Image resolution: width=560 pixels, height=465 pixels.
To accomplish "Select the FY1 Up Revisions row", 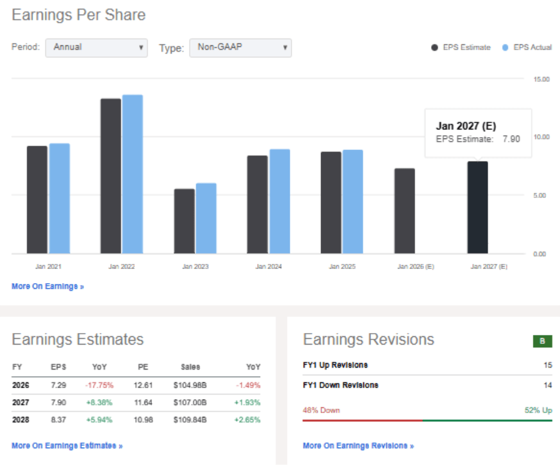I will tap(426, 365).
